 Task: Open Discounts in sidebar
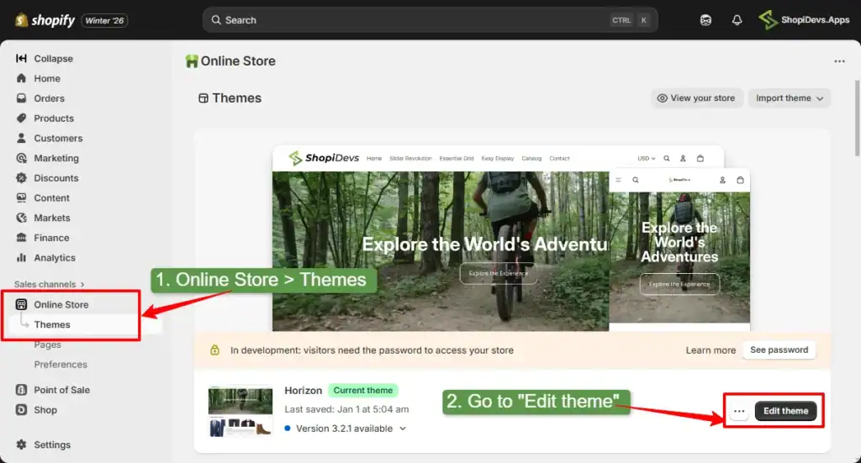coord(55,178)
